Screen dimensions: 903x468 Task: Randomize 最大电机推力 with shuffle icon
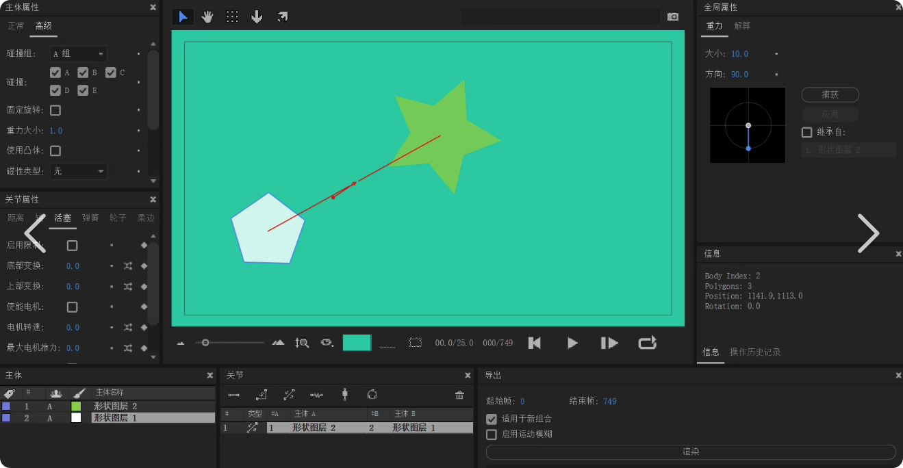128,348
